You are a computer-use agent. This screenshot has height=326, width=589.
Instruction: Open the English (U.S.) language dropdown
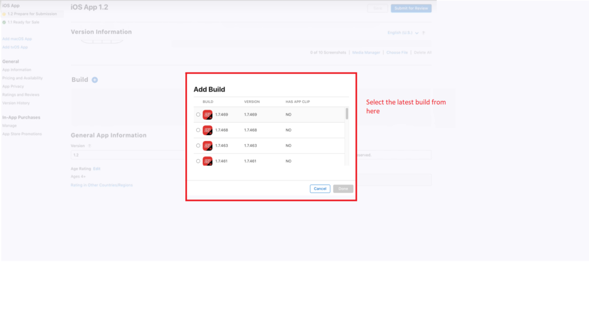(403, 33)
